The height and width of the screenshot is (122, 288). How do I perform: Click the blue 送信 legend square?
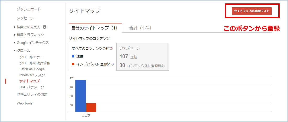pos(73,56)
